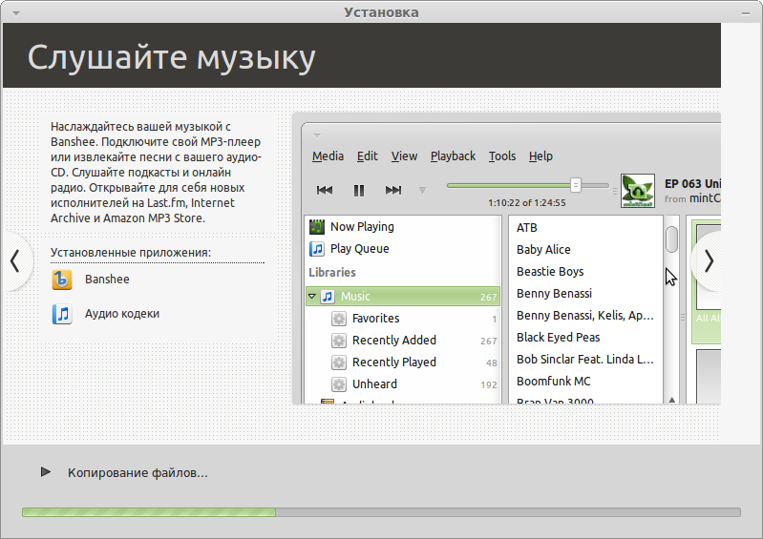Image resolution: width=763 pixels, height=539 pixels.
Task: Open the Help menu in Banshee
Action: [540, 156]
